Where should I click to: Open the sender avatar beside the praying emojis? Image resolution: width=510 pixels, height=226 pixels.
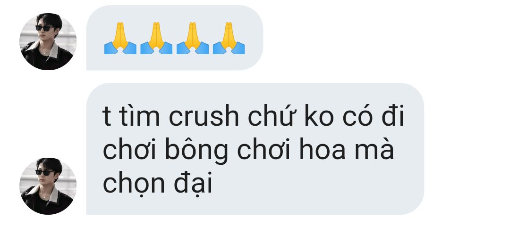coord(48,41)
